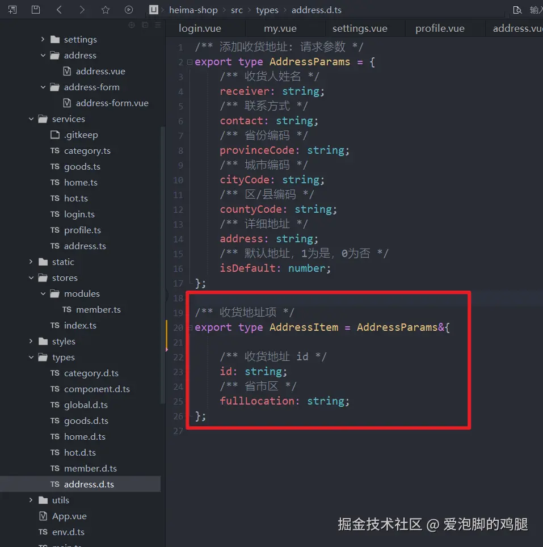Screen dimensions: 543x547
Task: Open component.d.ts in types
Action: (97, 389)
